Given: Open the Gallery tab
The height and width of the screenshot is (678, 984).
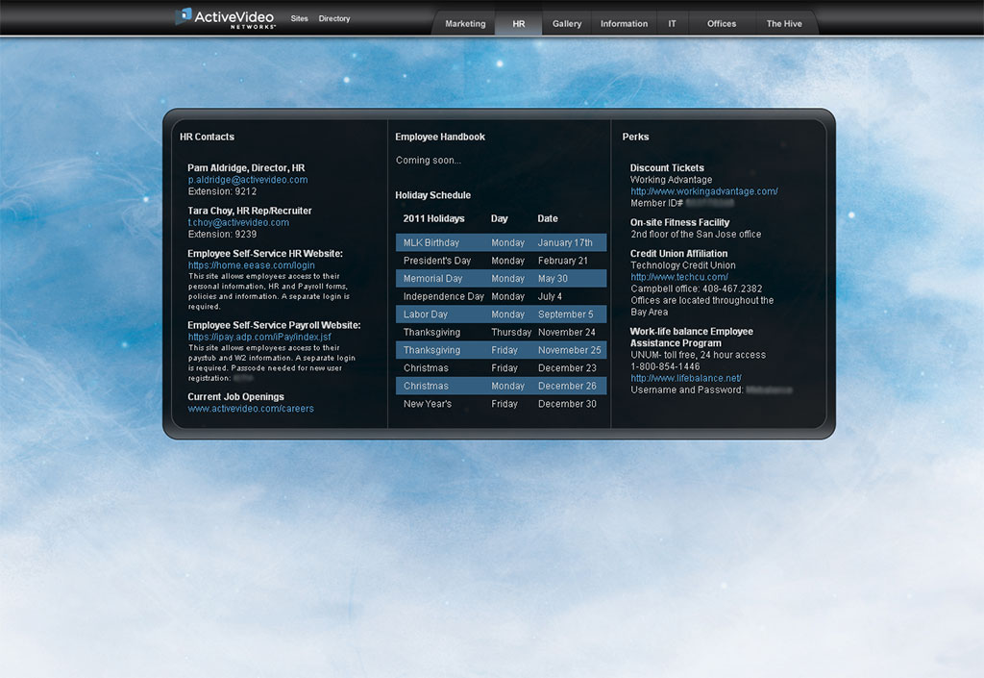Looking at the screenshot, I should pos(567,24).
